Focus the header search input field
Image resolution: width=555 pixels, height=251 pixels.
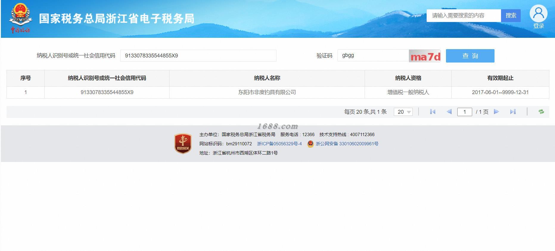pyautogui.click(x=464, y=15)
